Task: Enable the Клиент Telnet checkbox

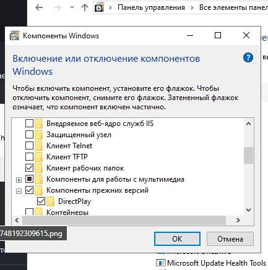Action: click(x=29, y=146)
